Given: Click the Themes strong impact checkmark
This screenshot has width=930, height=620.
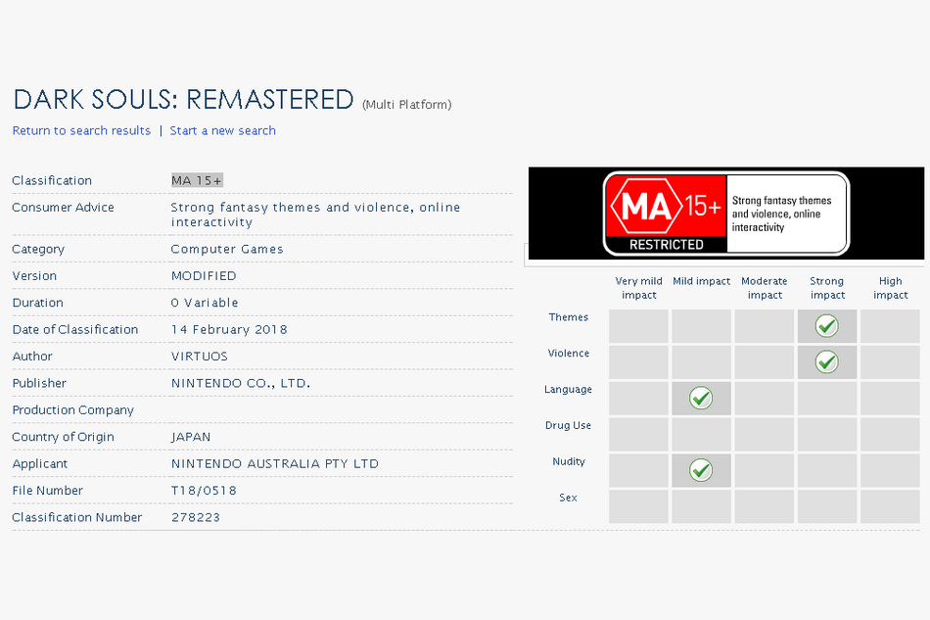Looking at the screenshot, I should coord(827,326).
